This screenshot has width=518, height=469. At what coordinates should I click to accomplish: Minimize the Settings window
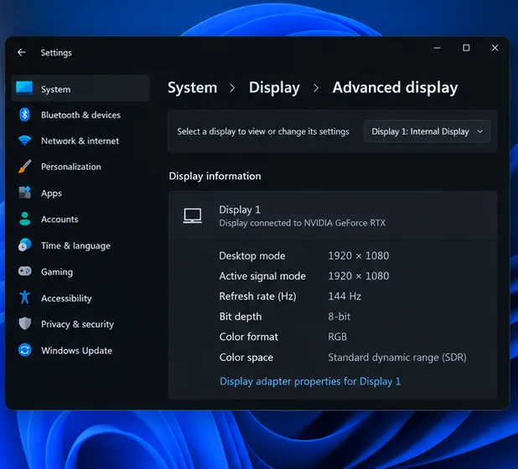tap(437, 49)
